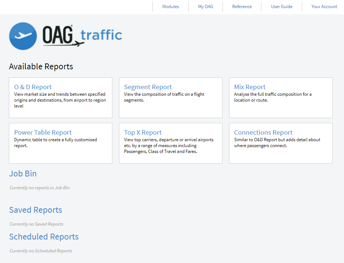Click the blue airplane circle logo
Viewport: 344px width, 263px height.
tap(23, 36)
